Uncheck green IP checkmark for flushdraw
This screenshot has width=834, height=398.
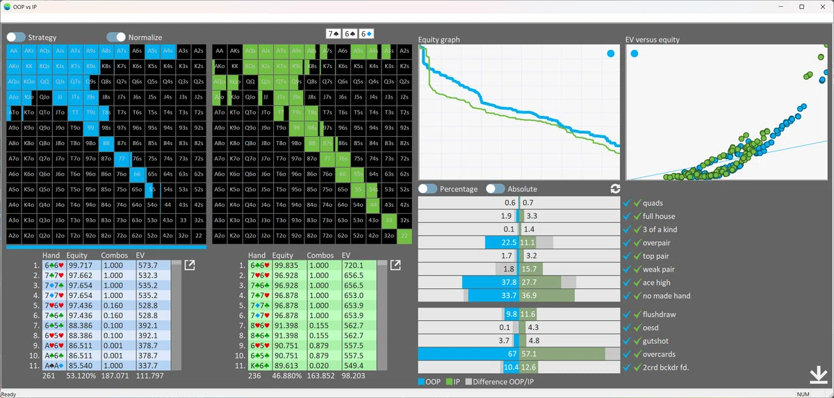pos(637,314)
